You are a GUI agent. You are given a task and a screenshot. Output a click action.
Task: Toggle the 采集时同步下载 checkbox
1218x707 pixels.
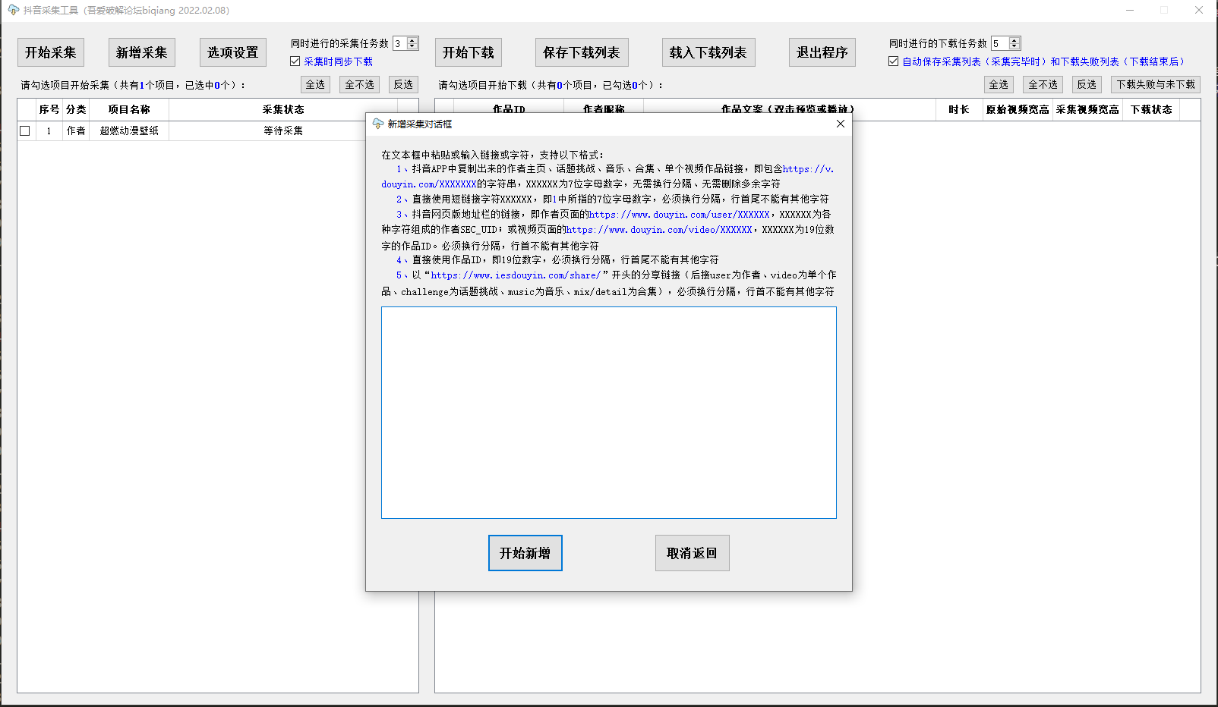coord(295,61)
